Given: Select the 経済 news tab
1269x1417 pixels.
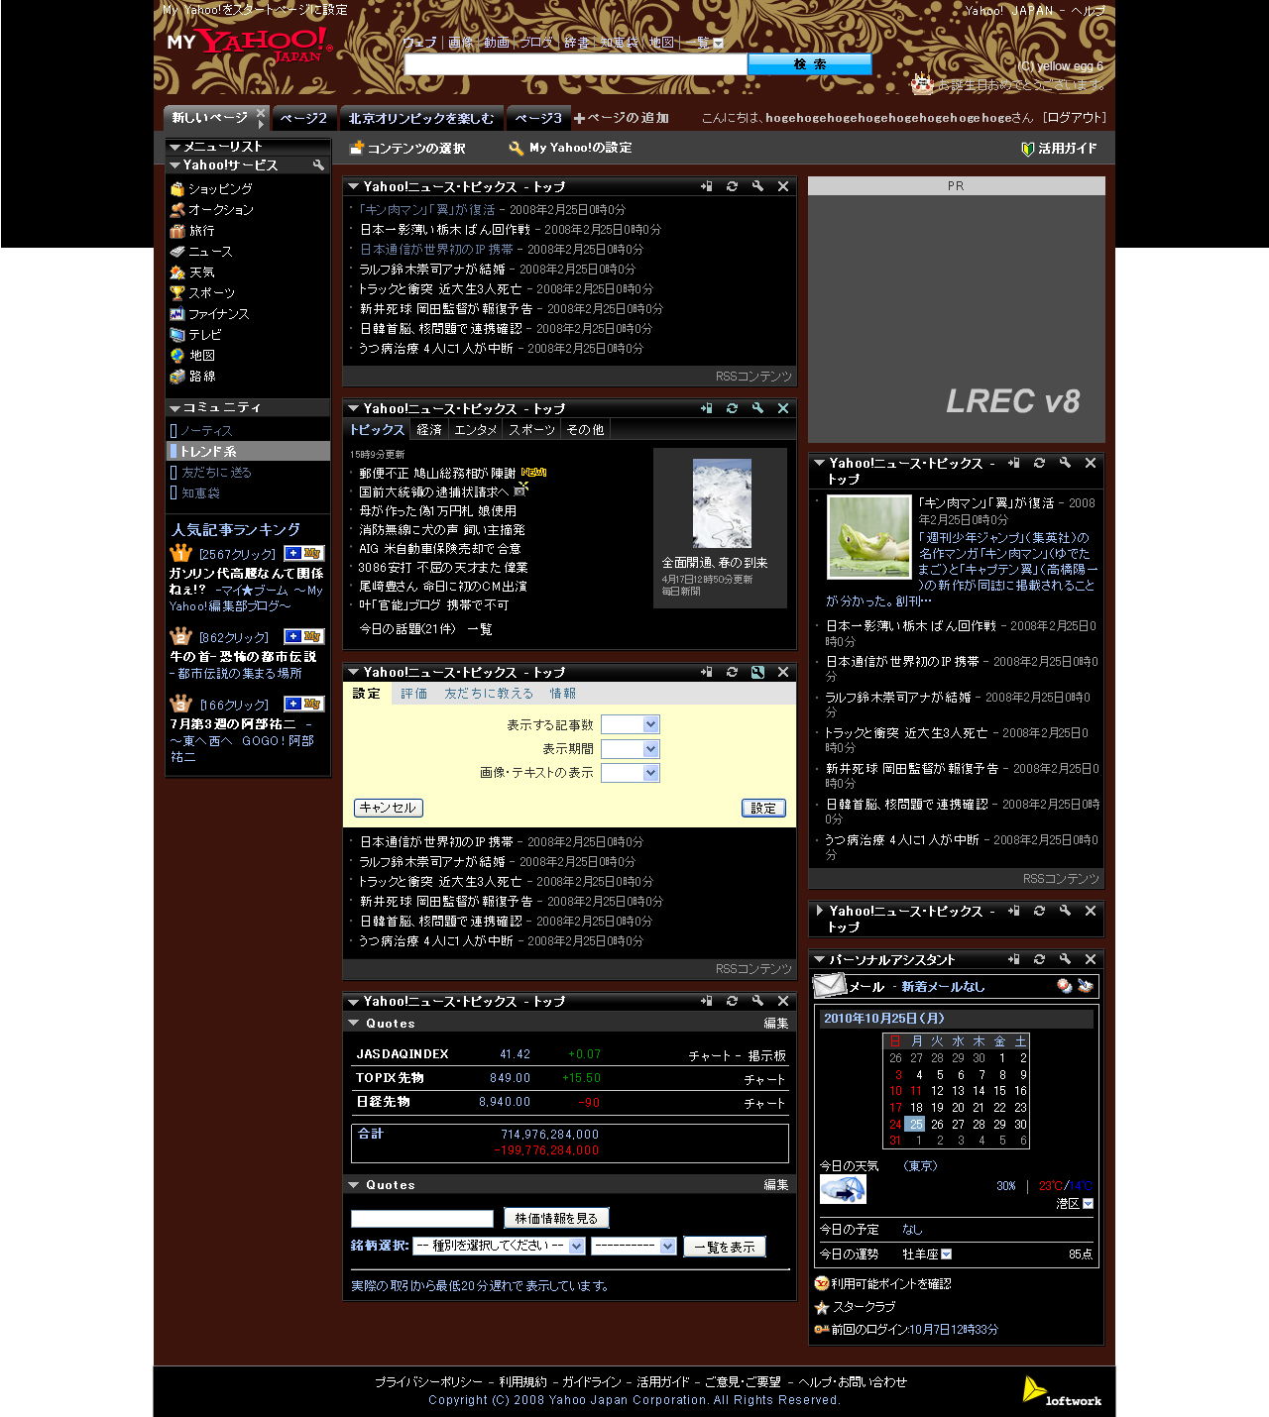Looking at the screenshot, I should (429, 429).
